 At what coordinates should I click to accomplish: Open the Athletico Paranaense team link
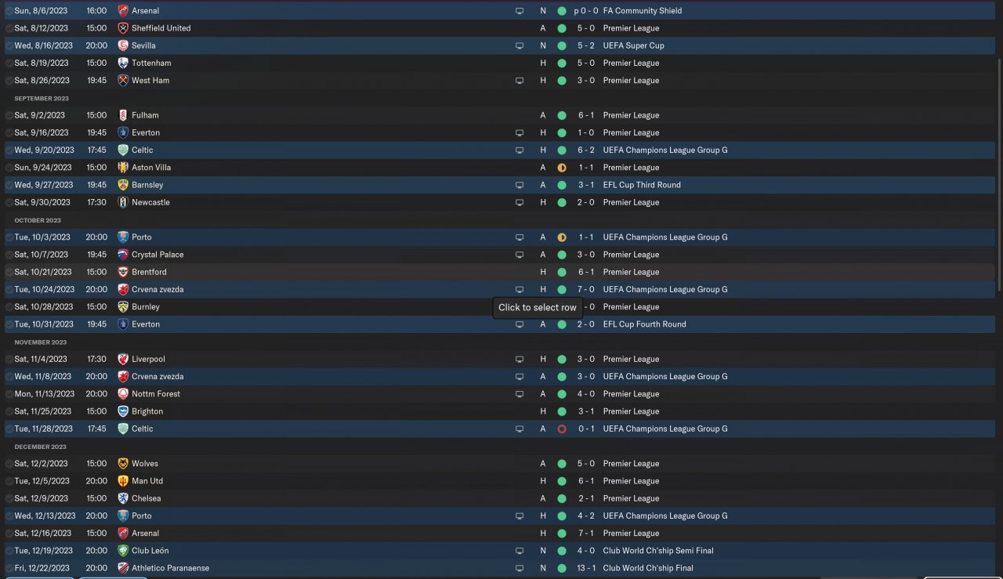170,568
